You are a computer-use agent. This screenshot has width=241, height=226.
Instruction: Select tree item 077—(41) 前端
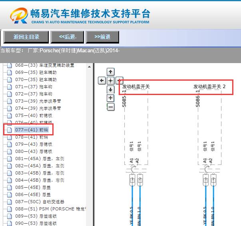(32, 130)
